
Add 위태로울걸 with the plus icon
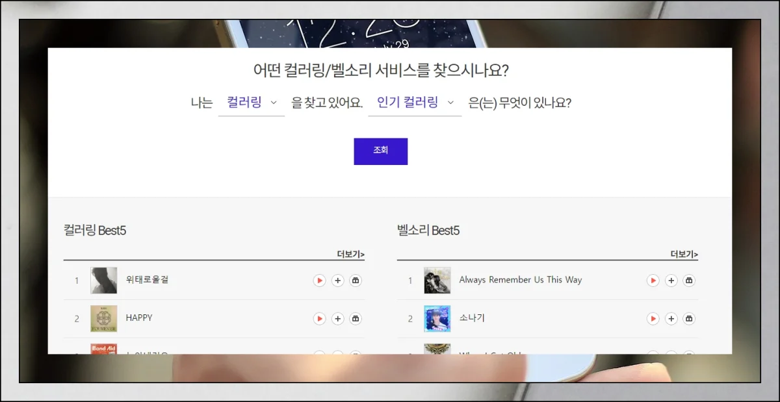(337, 281)
